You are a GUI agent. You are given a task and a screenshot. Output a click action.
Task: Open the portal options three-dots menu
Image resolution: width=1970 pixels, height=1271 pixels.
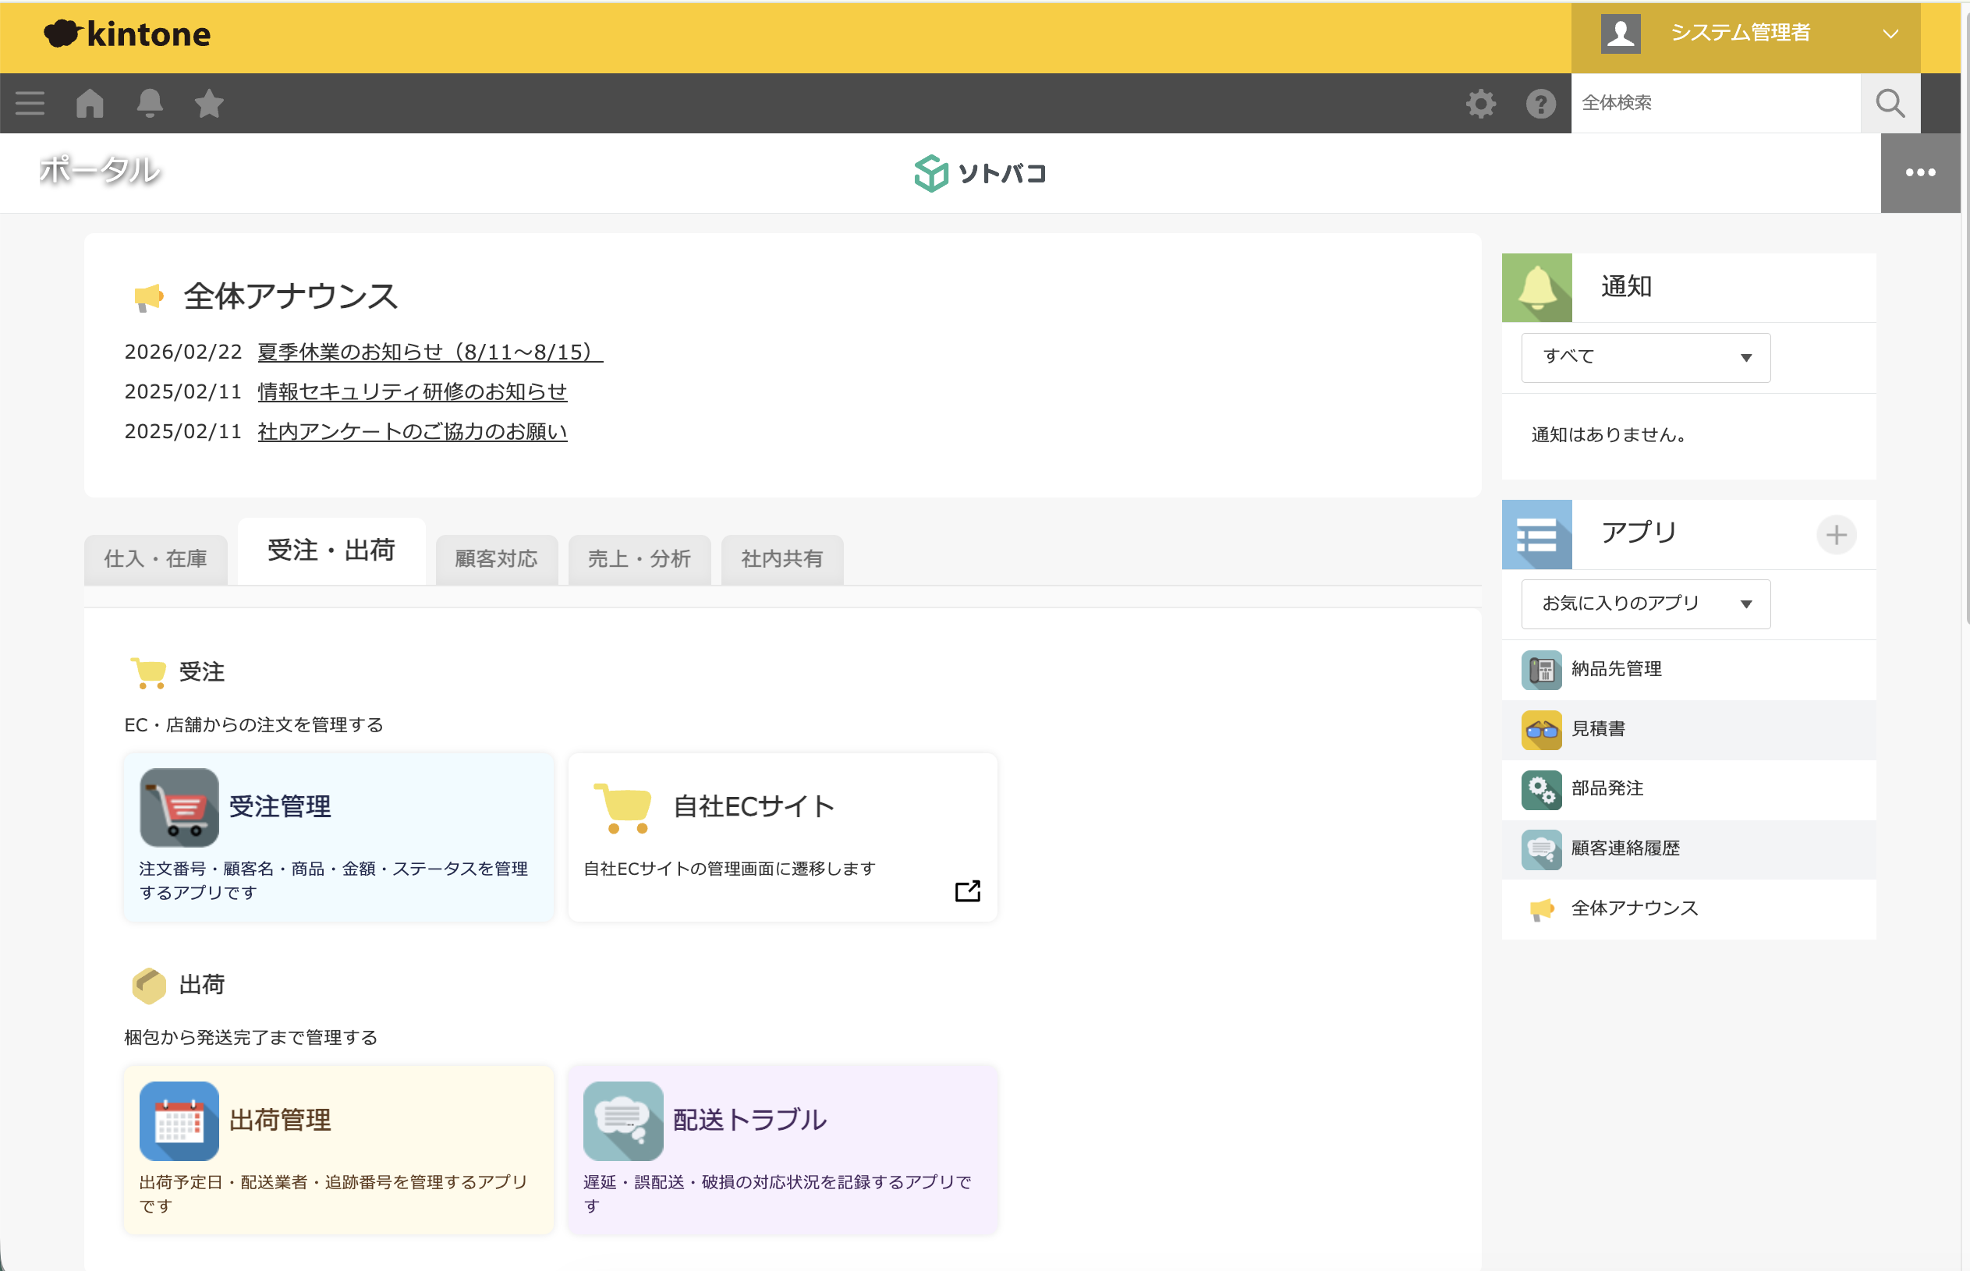pyautogui.click(x=1919, y=172)
